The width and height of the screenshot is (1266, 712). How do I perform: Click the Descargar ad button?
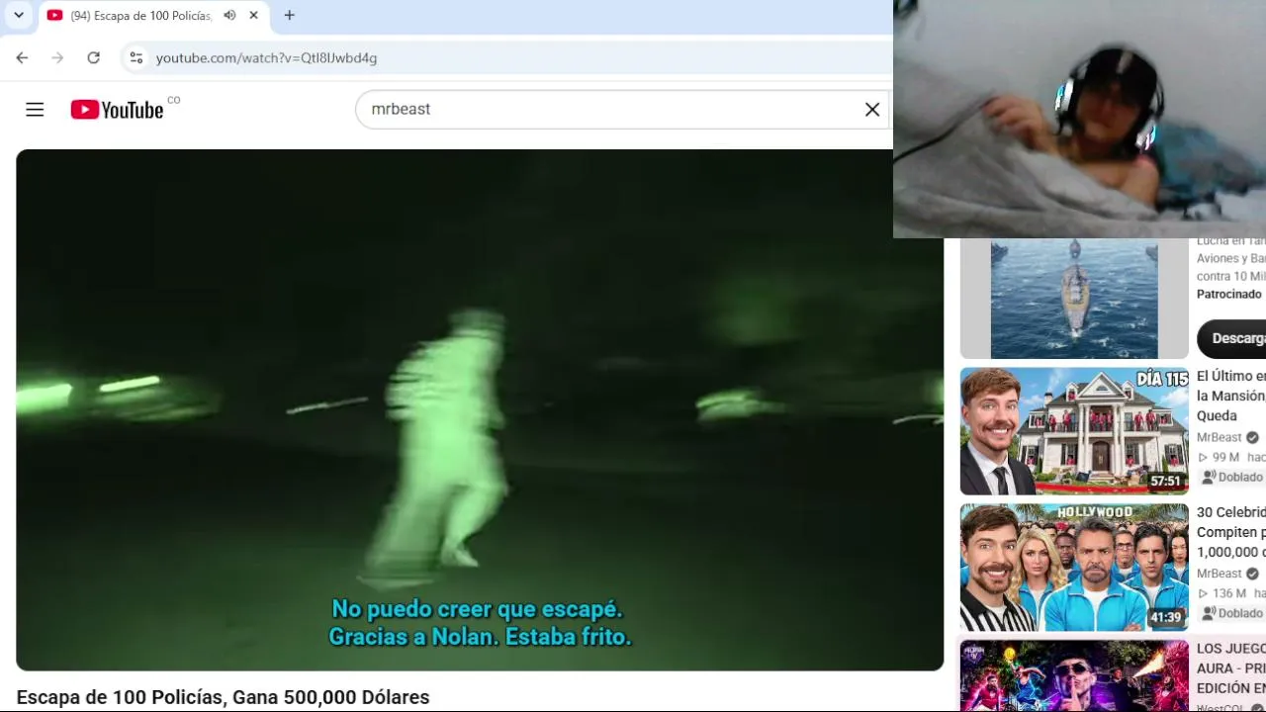[1232, 338]
